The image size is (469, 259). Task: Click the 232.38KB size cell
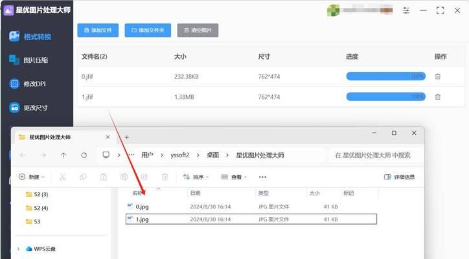(x=187, y=76)
